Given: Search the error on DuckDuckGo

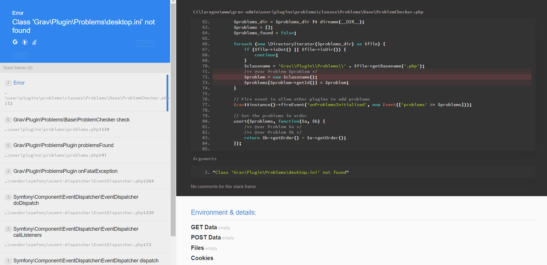Looking at the screenshot, I should (x=25, y=42).
